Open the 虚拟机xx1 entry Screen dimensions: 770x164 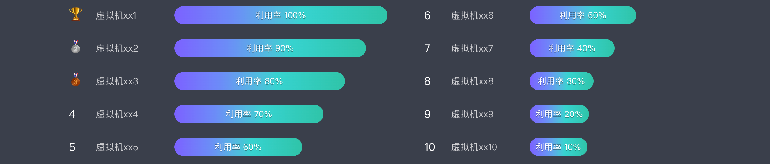pyautogui.click(x=116, y=16)
